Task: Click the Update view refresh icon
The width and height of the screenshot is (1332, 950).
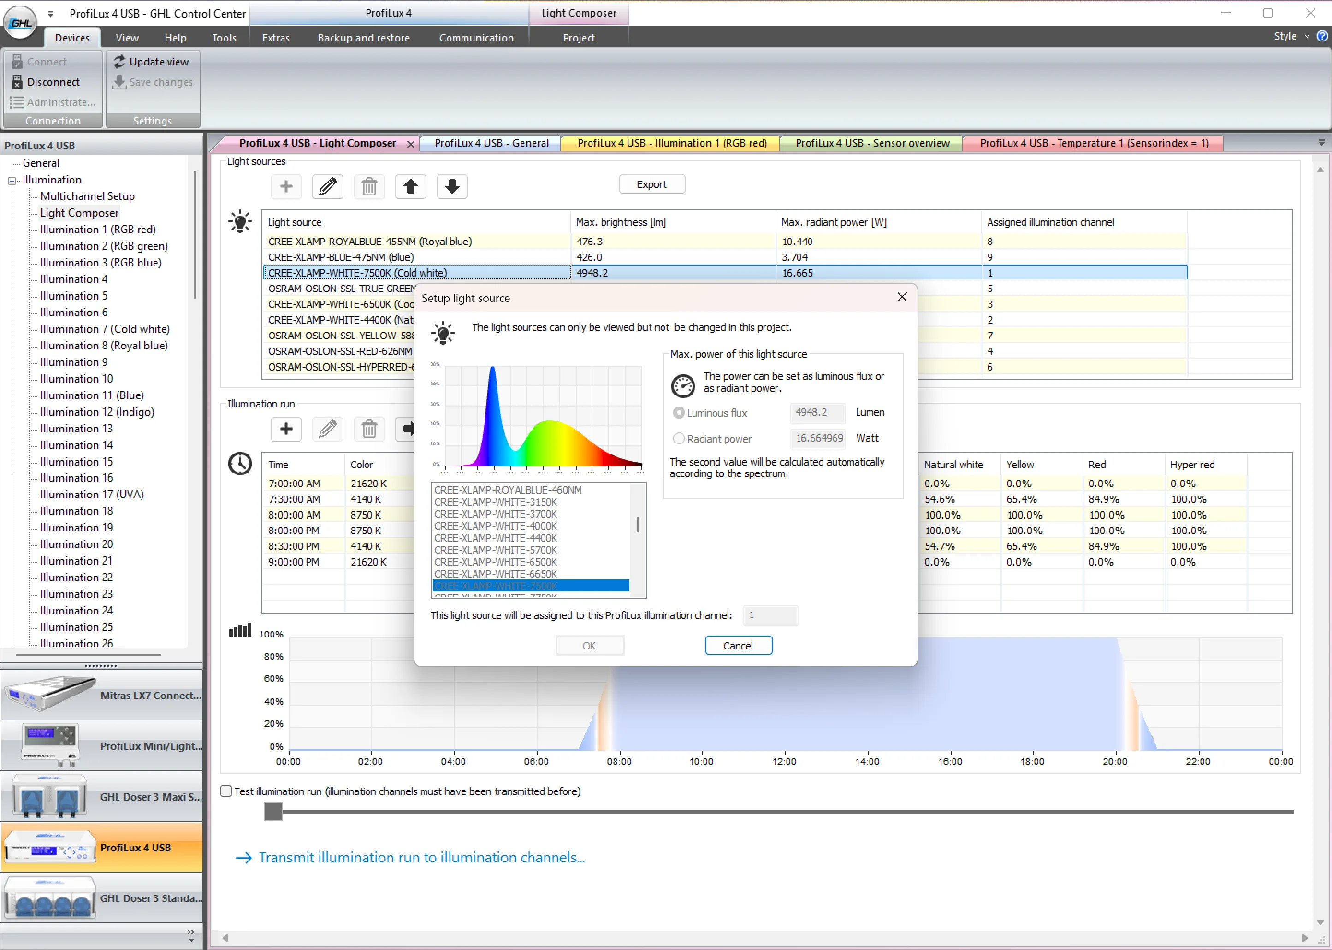Action: coord(119,61)
